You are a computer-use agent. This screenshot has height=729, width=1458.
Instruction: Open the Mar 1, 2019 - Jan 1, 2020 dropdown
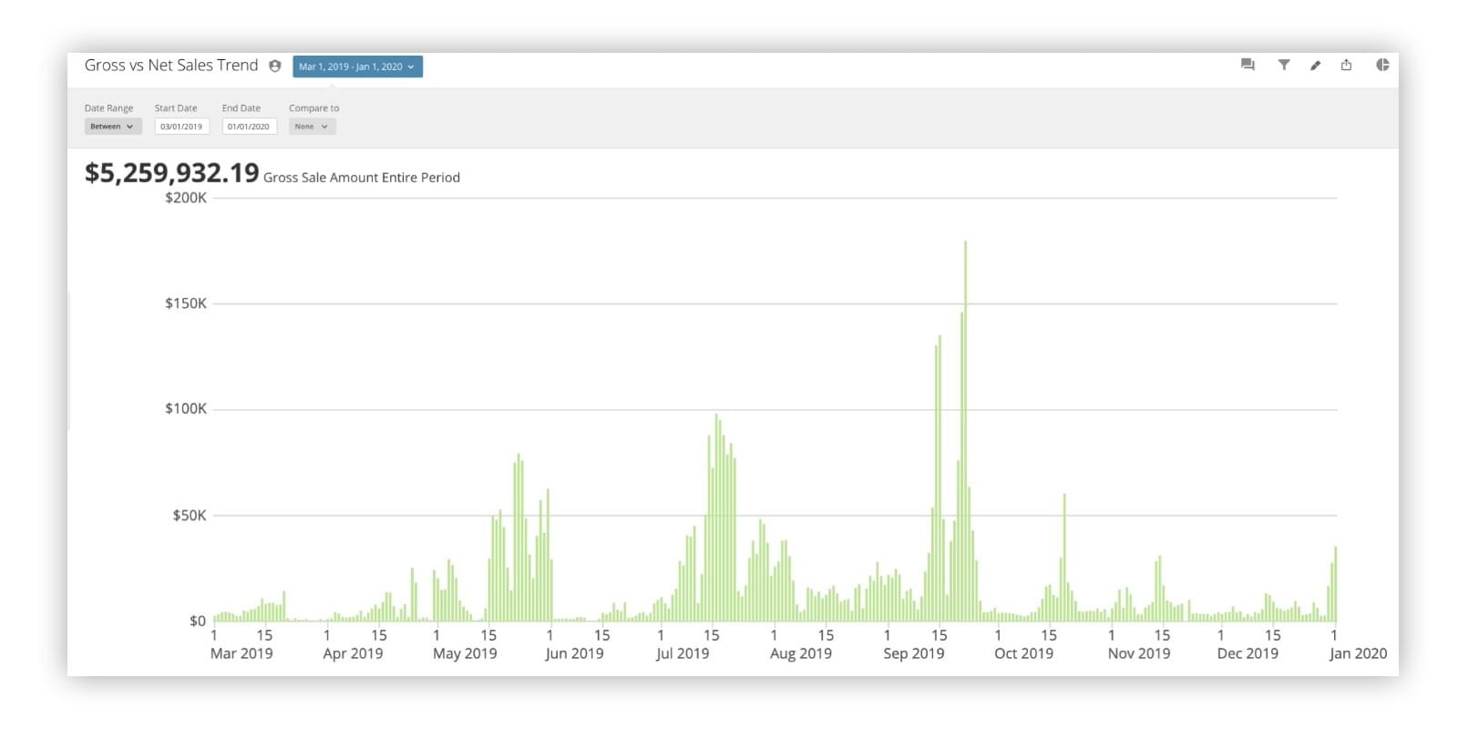point(357,67)
